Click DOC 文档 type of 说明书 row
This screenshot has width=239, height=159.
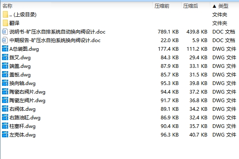point(224,32)
